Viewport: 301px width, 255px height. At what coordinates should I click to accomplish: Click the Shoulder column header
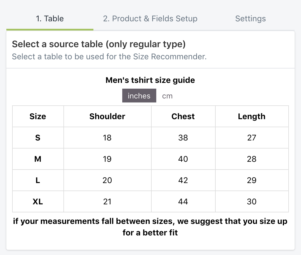(107, 116)
